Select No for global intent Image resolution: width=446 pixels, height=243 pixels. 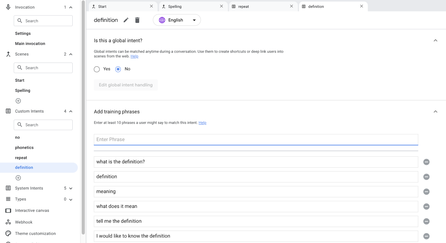(118, 69)
